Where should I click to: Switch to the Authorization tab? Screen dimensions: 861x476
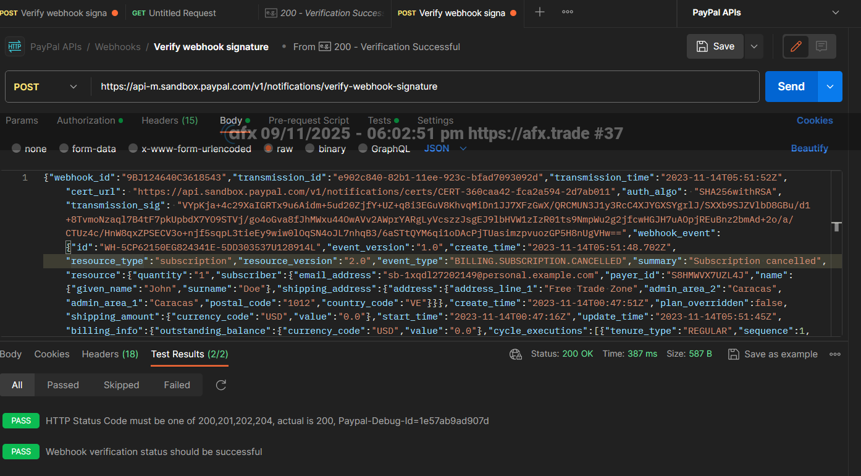point(86,121)
